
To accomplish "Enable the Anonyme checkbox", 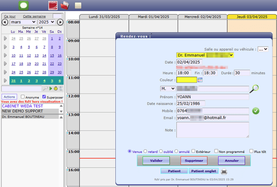I will 23,97.
